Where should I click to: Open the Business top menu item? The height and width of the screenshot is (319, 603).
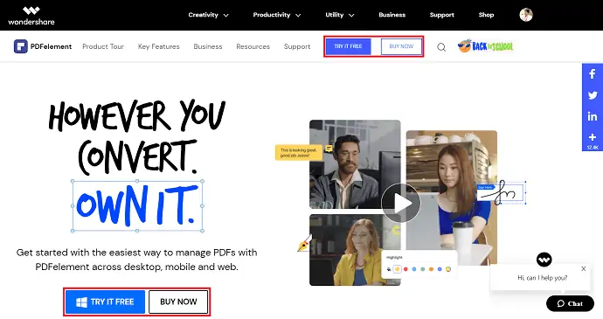pos(392,15)
